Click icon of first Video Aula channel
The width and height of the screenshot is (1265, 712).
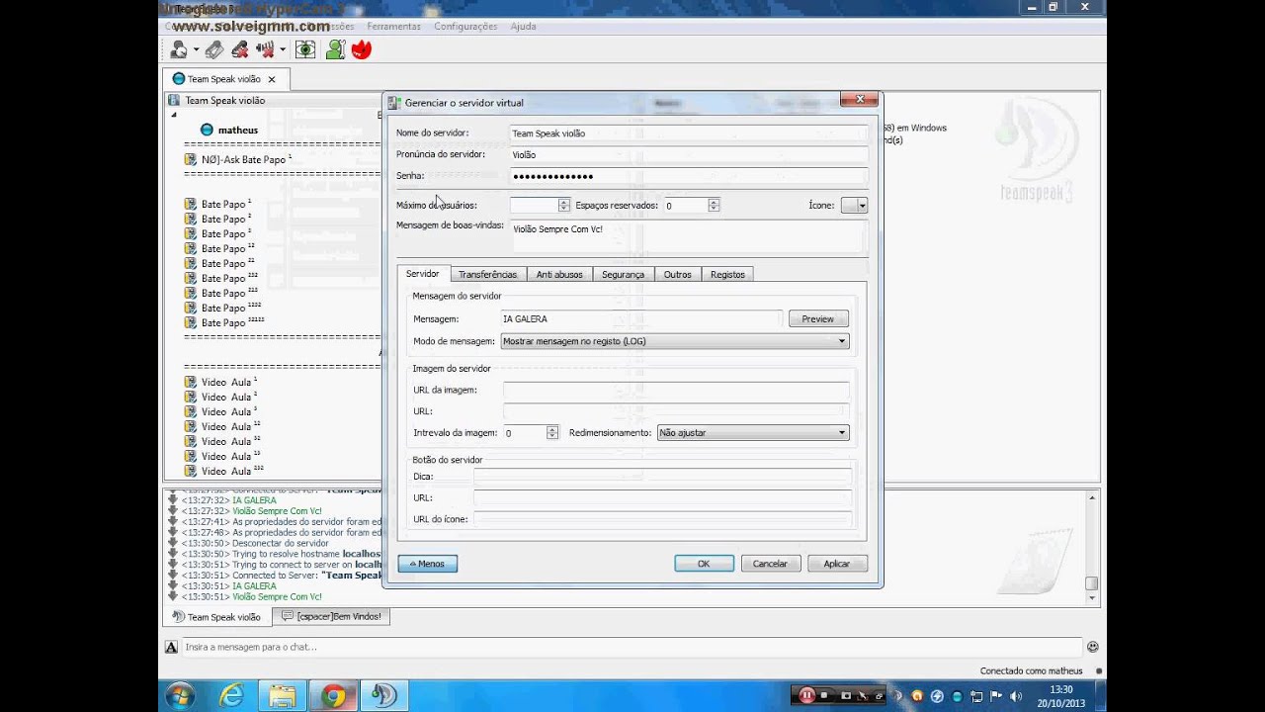click(x=191, y=382)
